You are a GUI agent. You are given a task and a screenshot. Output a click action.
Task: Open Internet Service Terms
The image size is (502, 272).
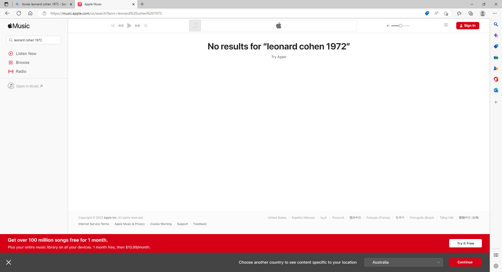(94, 224)
